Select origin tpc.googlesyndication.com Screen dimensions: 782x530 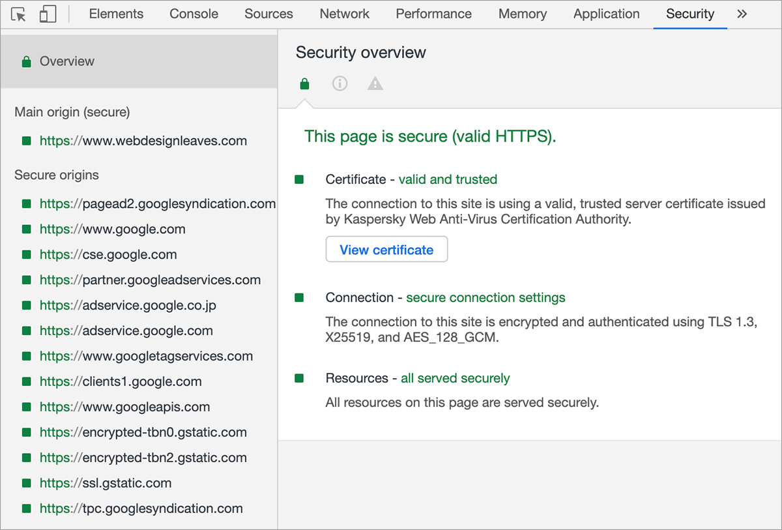pyautogui.click(x=141, y=509)
